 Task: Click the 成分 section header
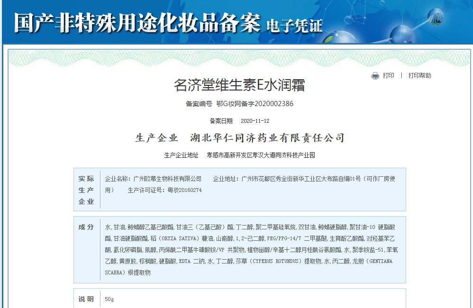pyautogui.click(x=86, y=227)
